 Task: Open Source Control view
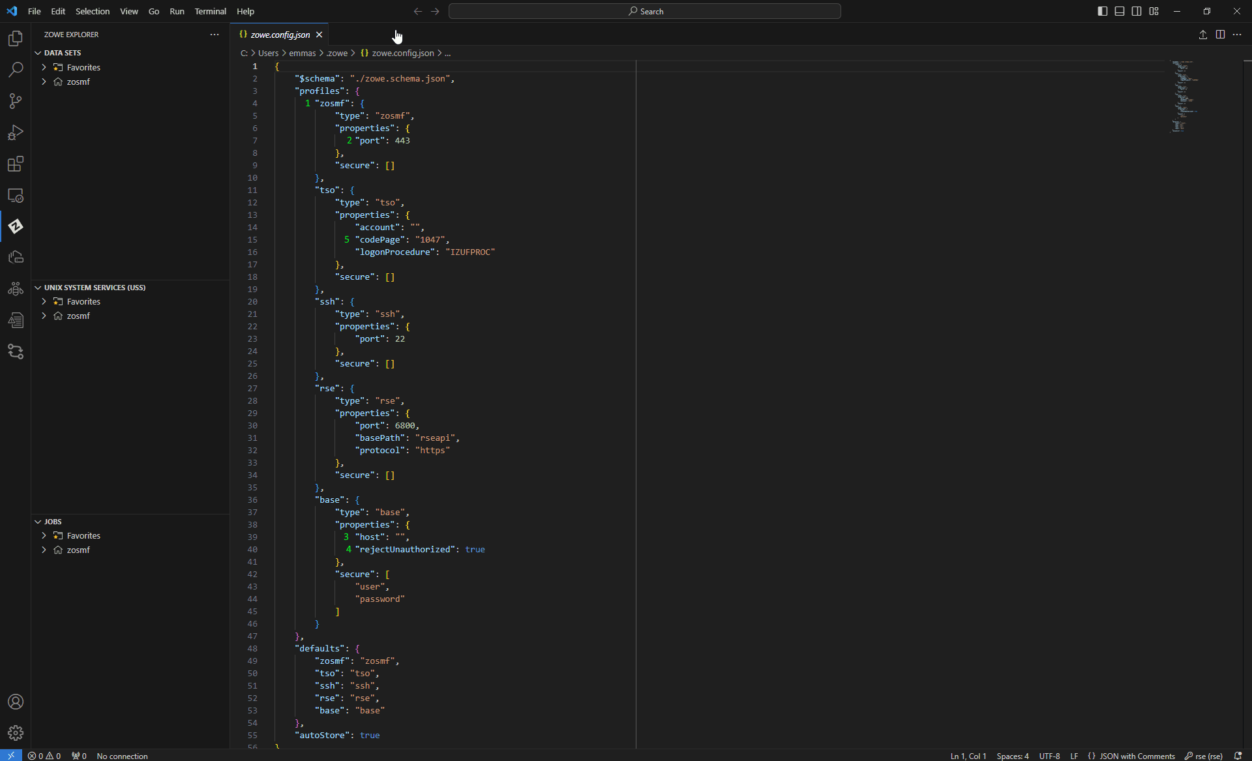16,101
